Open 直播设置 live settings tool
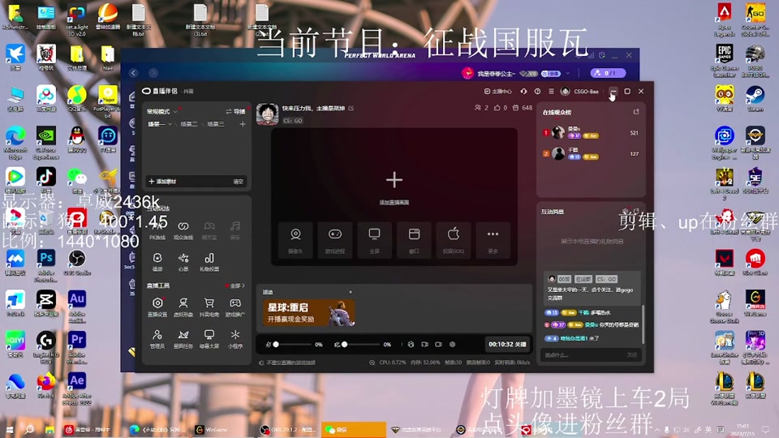The height and width of the screenshot is (438, 779). click(157, 307)
